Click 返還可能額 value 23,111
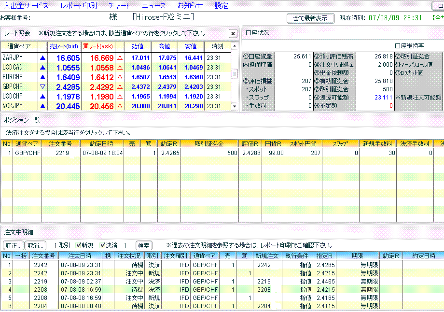 383,98
